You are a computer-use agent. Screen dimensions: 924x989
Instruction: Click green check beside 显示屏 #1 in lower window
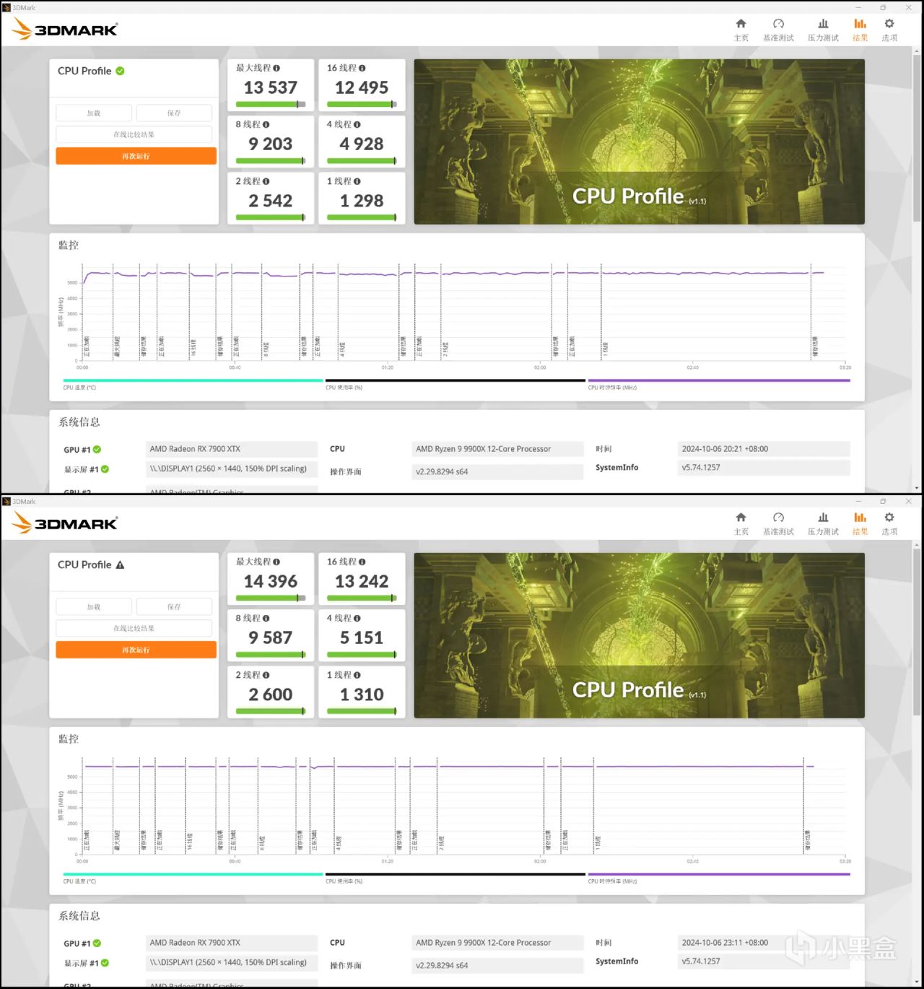tap(105, 963)
